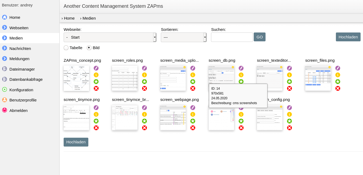The image size is (363, 175).
Task: Delete screen_roles.png with the red X
Action: pyautogui.click(x=144, y=88)
